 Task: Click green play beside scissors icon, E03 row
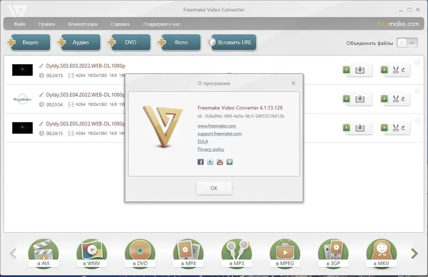pyautogui.click(x=384, y=70)
